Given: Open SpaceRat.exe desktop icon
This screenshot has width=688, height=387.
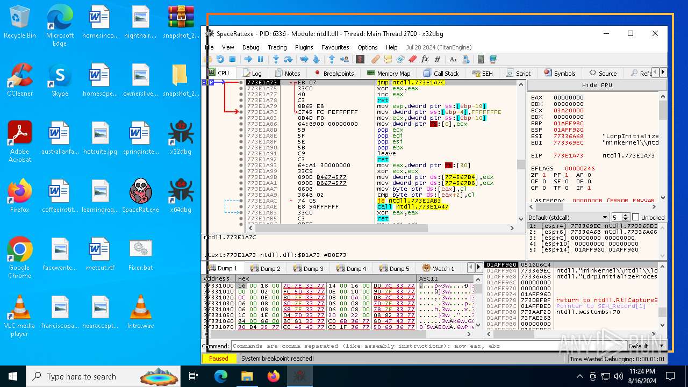Looking at the screenshot, I should pyautogui.click(x=140, y=197).
